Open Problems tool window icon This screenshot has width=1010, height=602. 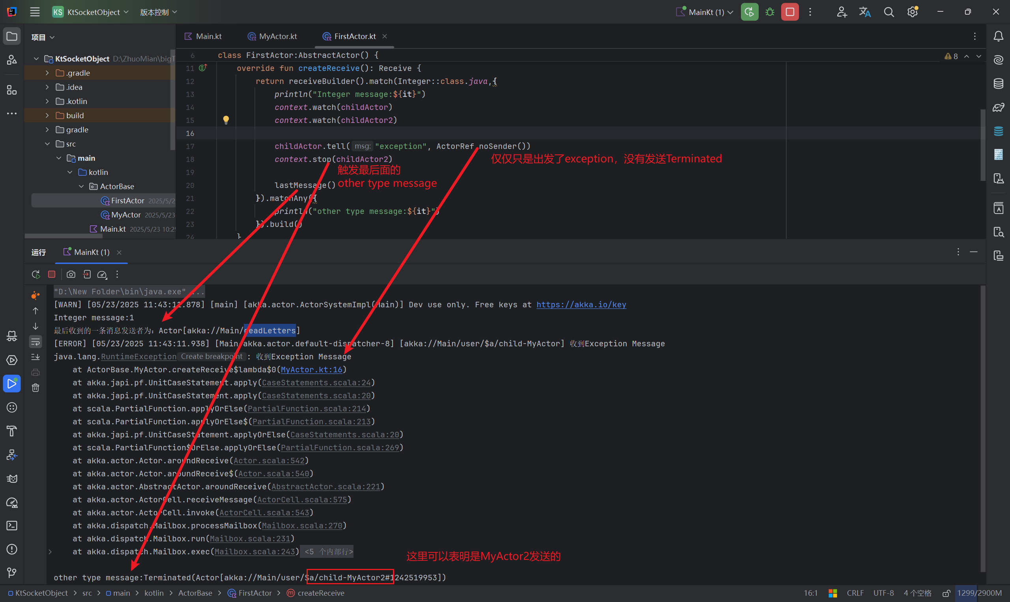[12, 549]
